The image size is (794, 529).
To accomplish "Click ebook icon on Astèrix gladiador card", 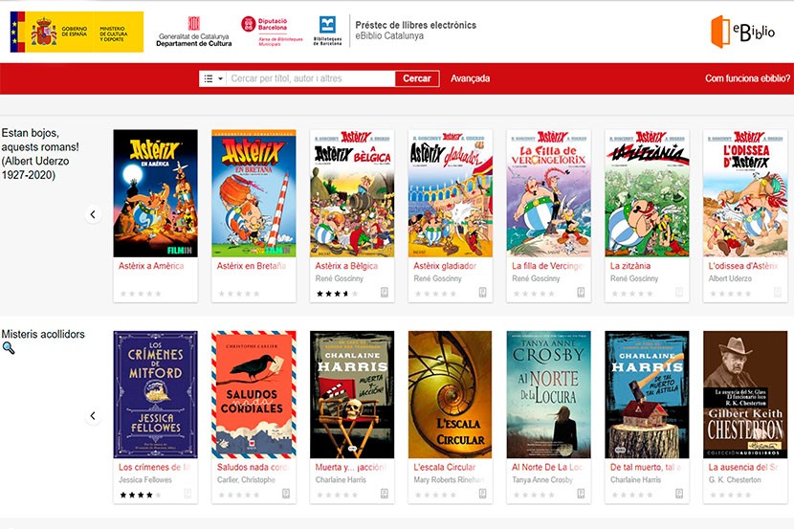I will (x=482, y=293).
